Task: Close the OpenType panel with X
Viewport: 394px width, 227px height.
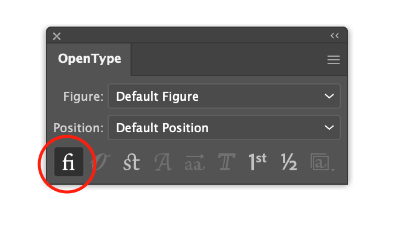Action: [57, 36]
